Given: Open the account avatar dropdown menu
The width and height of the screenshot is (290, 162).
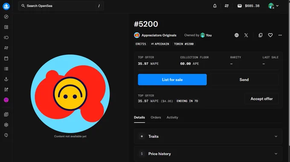Looking at the screenshot, I should 273,6.
